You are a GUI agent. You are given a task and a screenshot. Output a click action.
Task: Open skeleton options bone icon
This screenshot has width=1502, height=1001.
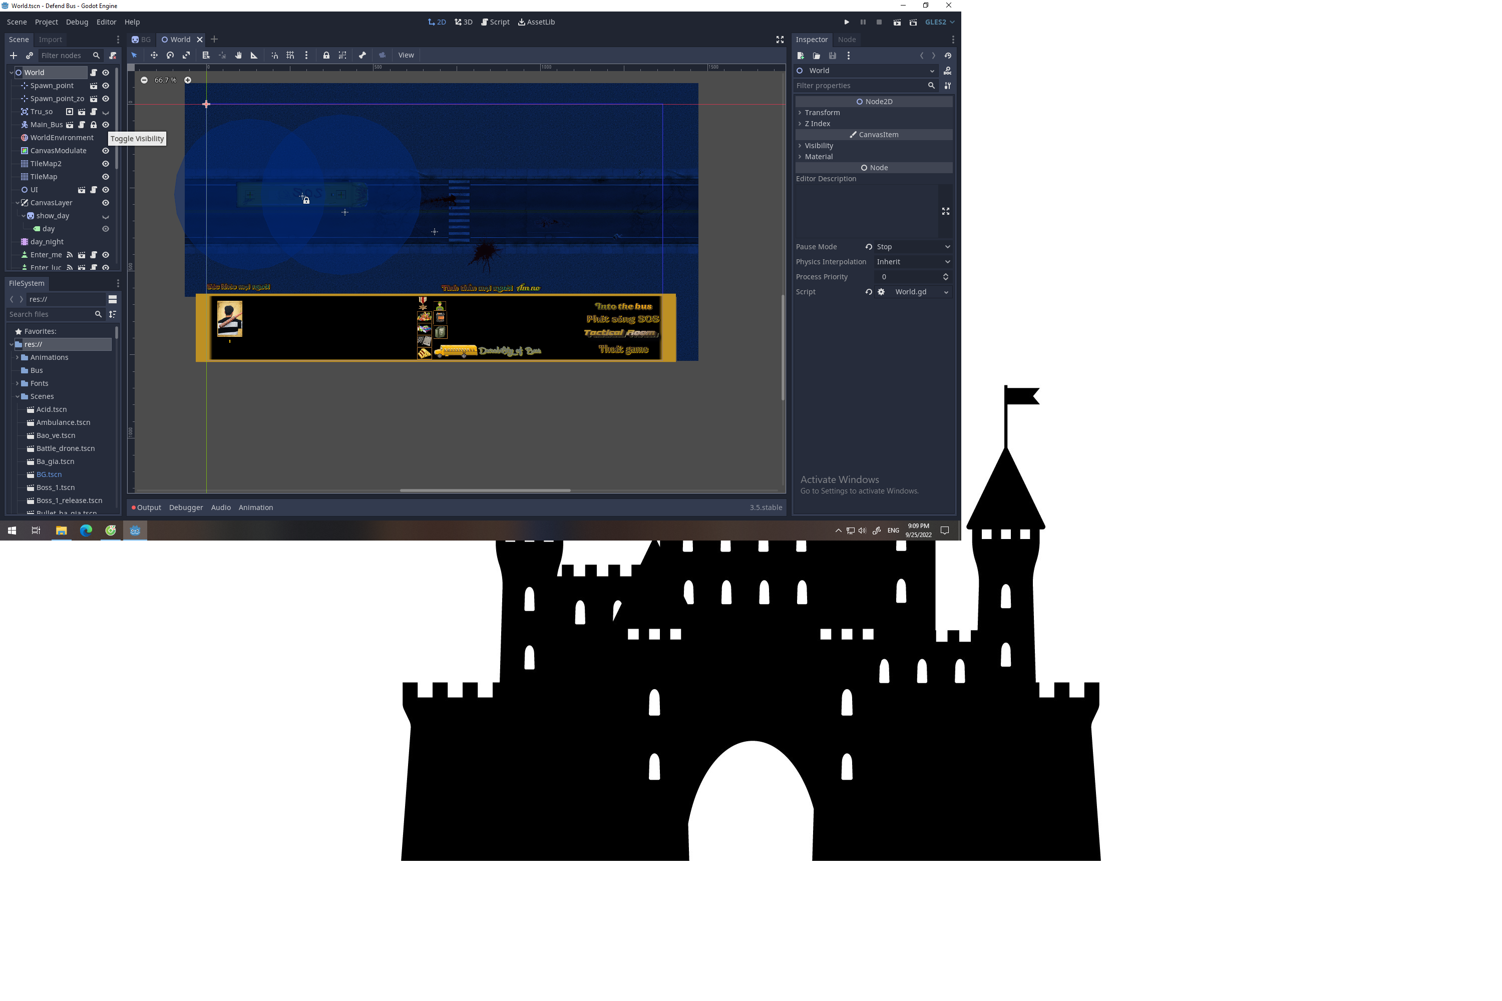tap(362, 55)
